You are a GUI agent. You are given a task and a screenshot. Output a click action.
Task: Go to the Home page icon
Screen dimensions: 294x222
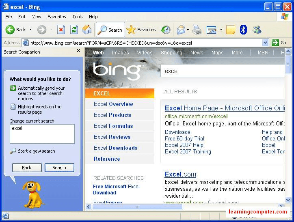(87, 30)
